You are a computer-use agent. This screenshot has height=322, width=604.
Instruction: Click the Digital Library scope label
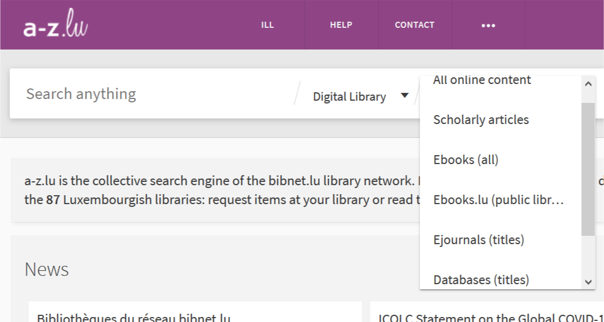click(349, 96)
